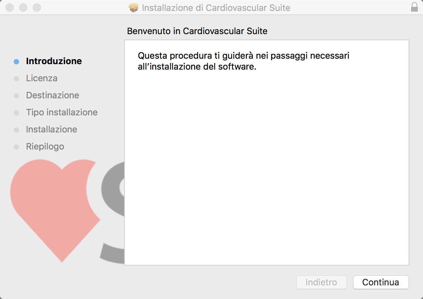Click the window title Installazione di Cardiovascular Suite
Viewport: 423px width, 299px height.
pyautogui.click(x=216, y=8)
